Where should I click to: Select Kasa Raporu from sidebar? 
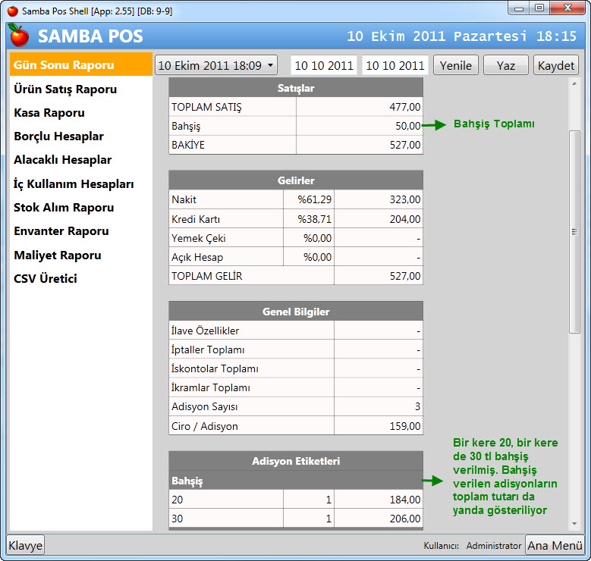49,113
